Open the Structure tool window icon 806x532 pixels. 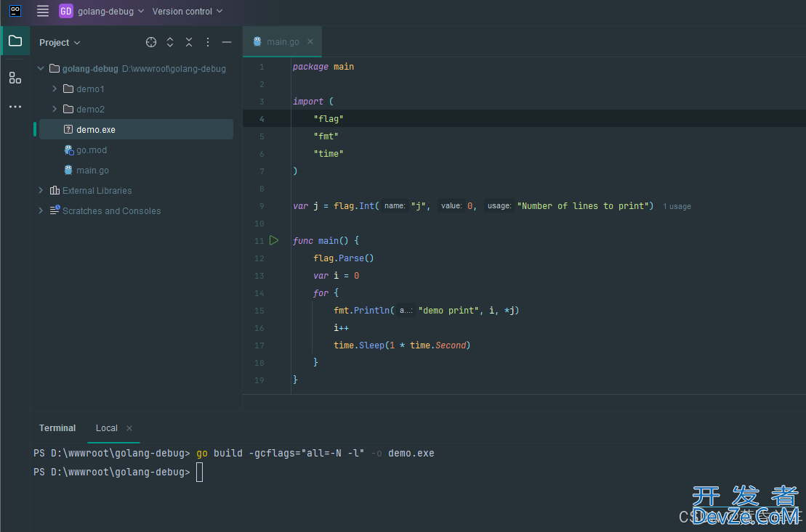click(15, 78)
